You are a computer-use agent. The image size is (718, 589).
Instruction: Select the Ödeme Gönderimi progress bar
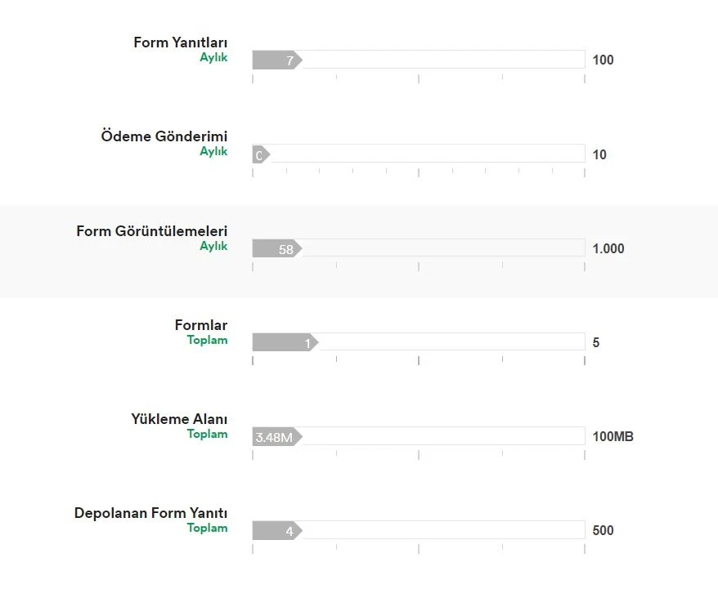point(417,154)
